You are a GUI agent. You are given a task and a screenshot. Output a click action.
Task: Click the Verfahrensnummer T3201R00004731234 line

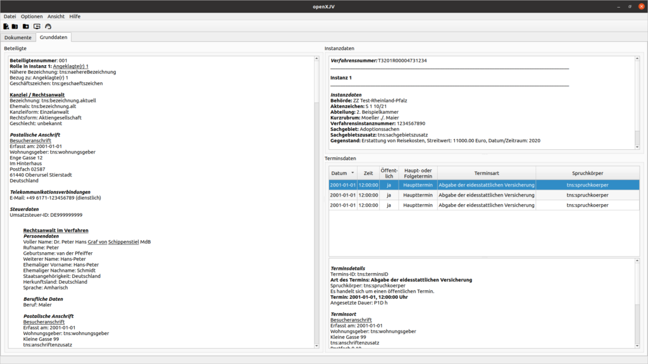(378, 61)
